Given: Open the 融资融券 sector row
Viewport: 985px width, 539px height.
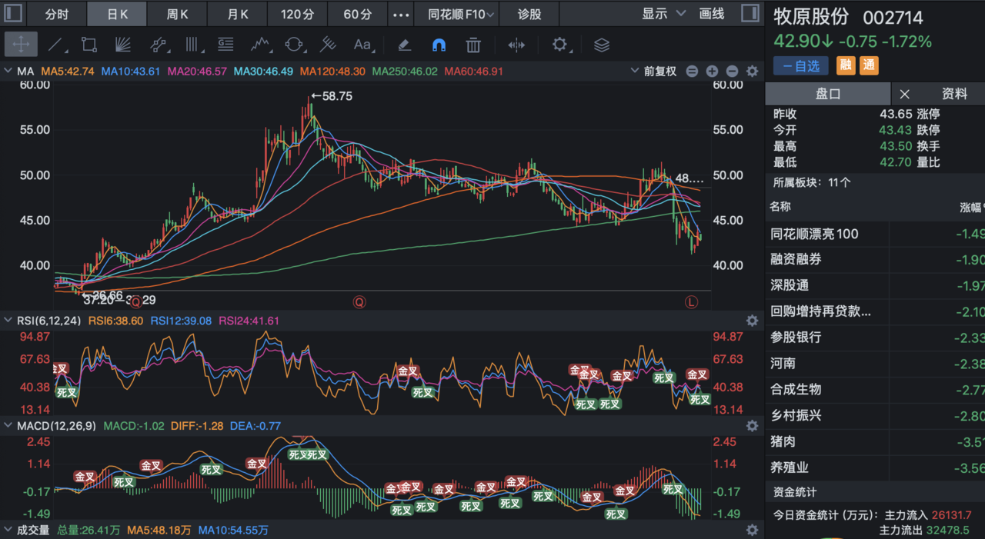Looking at the screenshot, I should (x=875, y=260).
